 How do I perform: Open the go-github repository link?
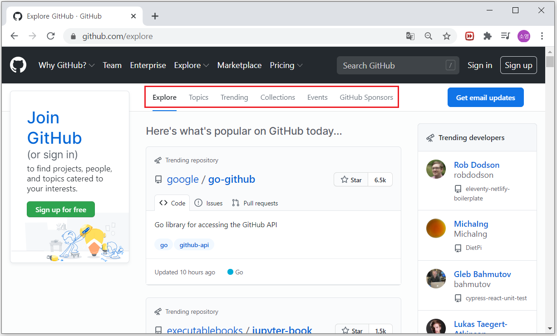coord(232,180)
